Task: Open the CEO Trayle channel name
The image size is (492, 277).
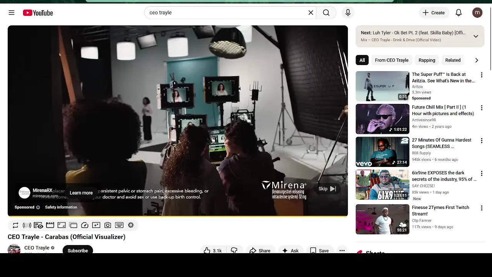Action: [x=37, y=248]
